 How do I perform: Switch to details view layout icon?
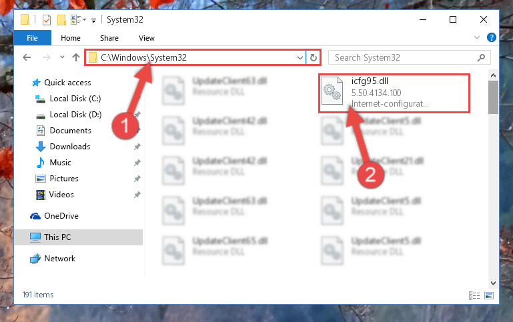pos(474,295)
